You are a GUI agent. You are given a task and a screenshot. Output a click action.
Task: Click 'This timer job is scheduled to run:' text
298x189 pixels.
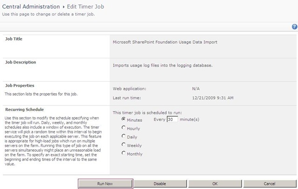click(x=147, y=112)
